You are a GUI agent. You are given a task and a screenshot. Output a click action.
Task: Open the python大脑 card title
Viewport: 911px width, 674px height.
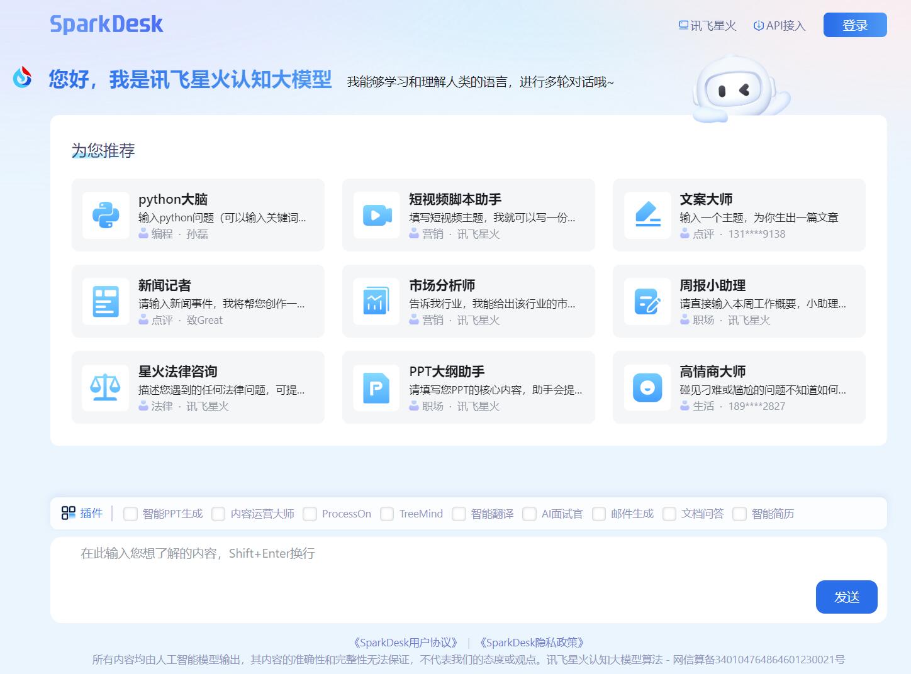click(x=173, y=199)
